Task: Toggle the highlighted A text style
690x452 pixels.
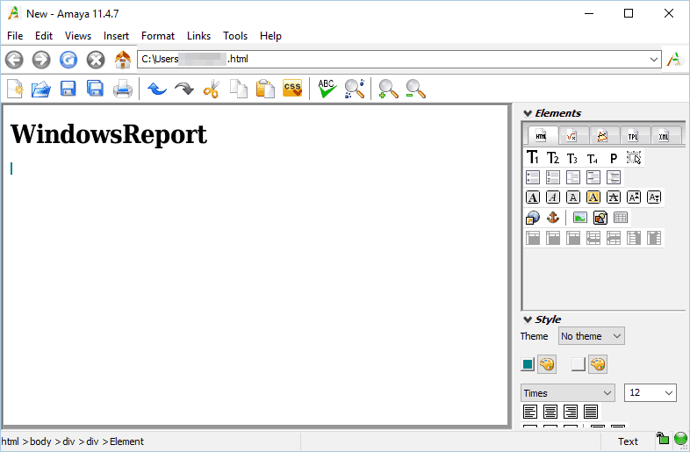Action: coord(593,197)
